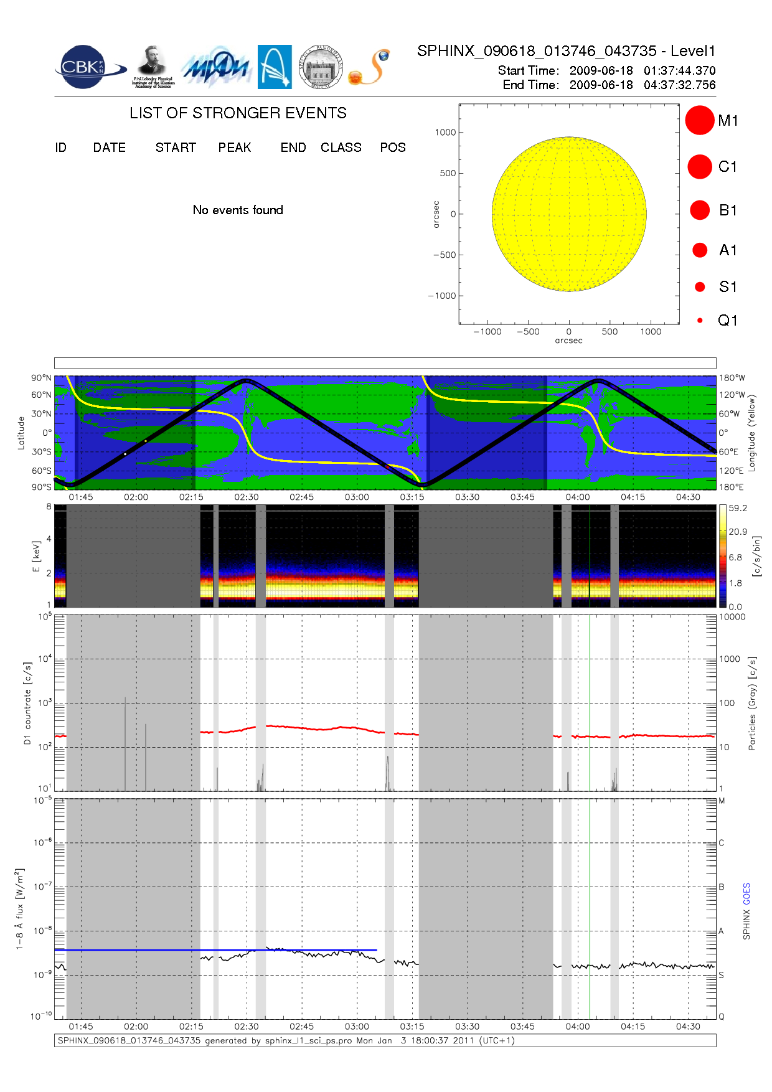
Task: Click the No events found message
Action: [x=238, y=210]
